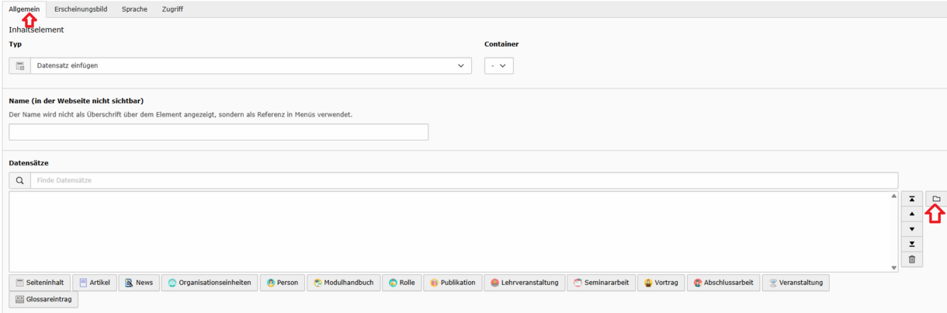Switch to the Erscheinungsbild tab
The width and height of the screenshot is (947, 313).
point(81,9)
